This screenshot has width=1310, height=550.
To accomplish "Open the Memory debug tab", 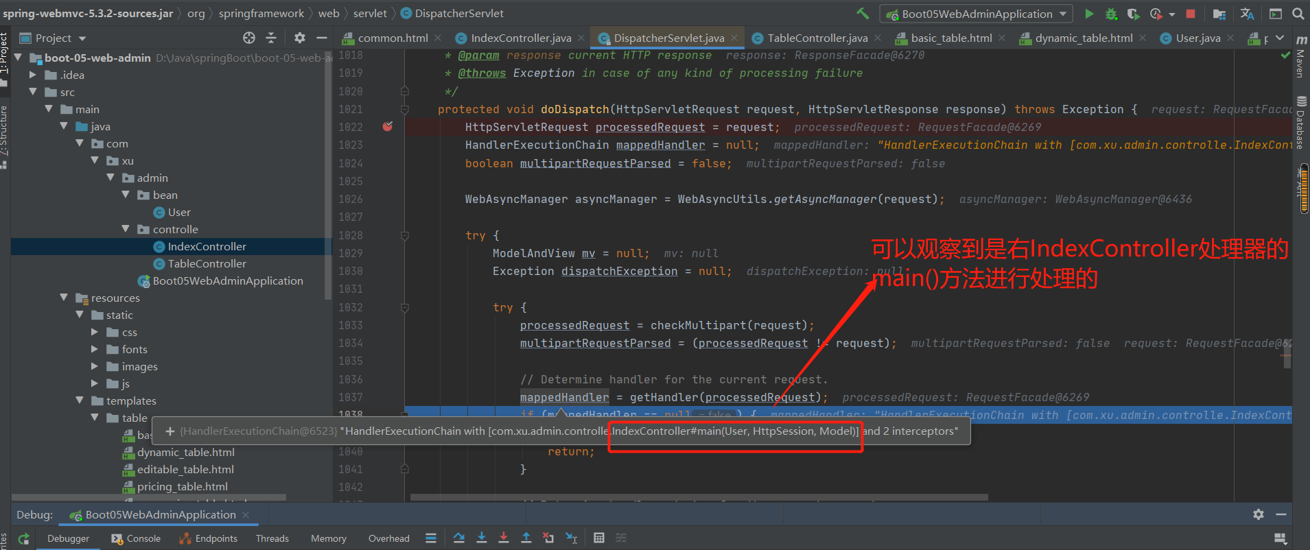I will coord(329,538).
